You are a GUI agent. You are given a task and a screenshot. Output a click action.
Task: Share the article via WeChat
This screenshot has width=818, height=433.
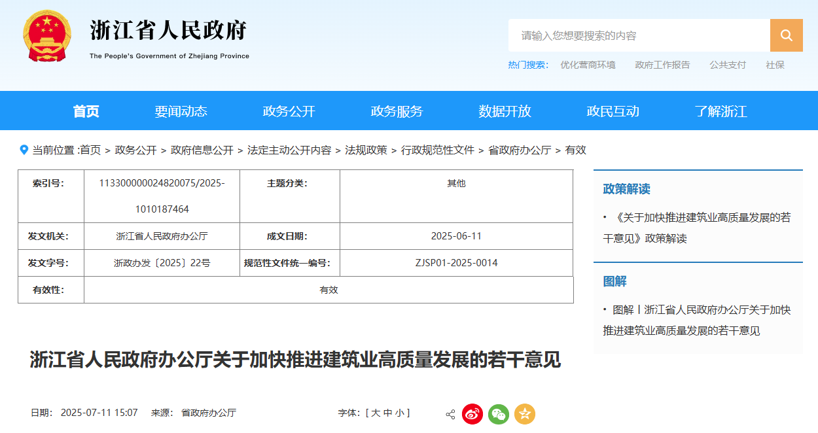pyautogui.click(x=499, y=413)
